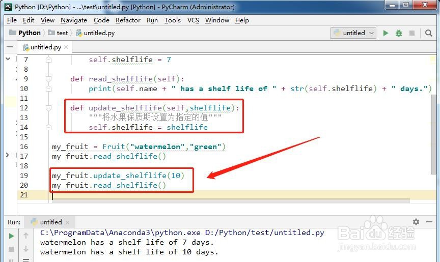Click the editor horizontal scrollbar
The width and height of the screenshot is (440, 262).
point(231,200)
